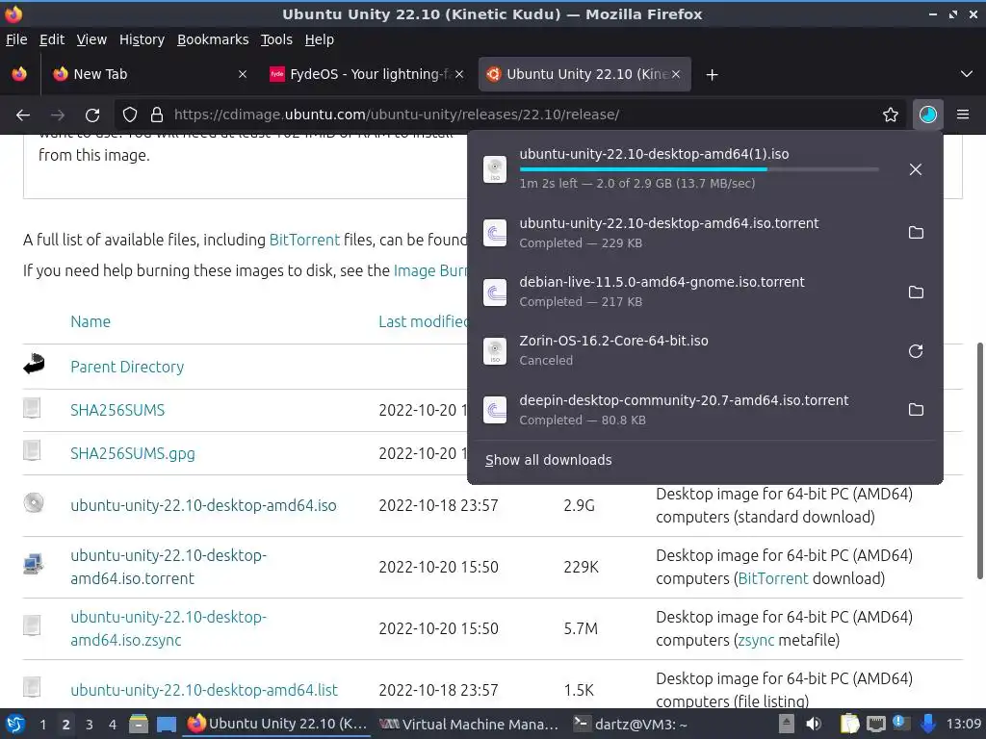Click the forward navigation arrow

coord(58,115)
